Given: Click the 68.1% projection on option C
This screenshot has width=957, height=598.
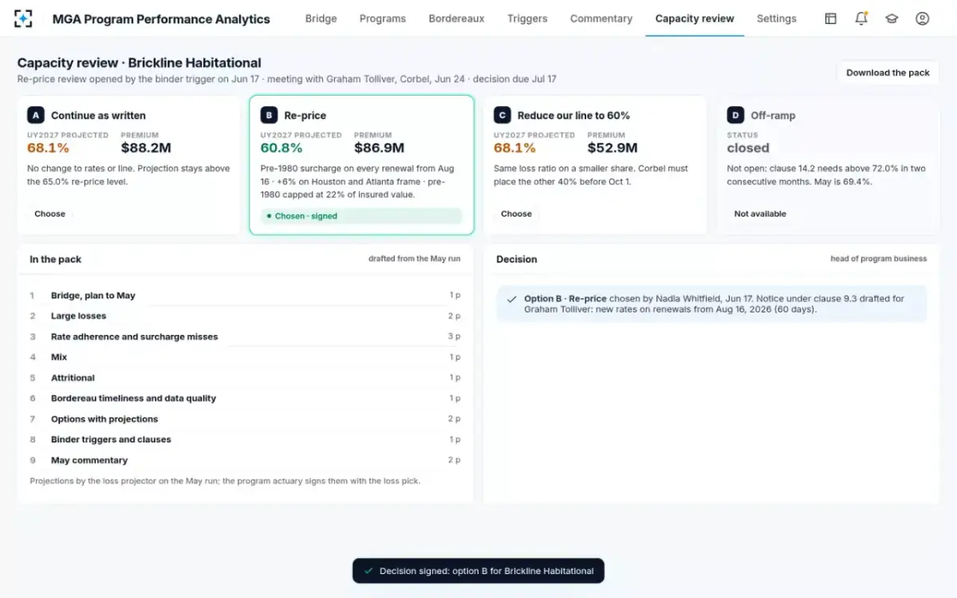Looking at the screenshot, I should tap(514, 148).
